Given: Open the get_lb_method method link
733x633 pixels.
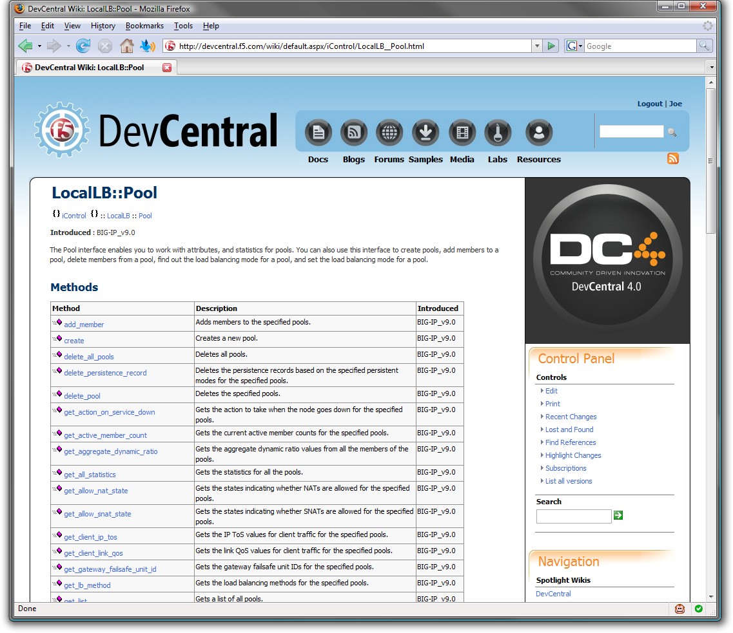Looking at the screenshot, I should pos(88,585).
